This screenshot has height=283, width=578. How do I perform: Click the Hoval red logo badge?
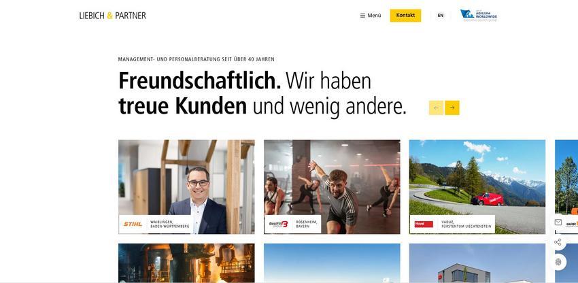424,224
